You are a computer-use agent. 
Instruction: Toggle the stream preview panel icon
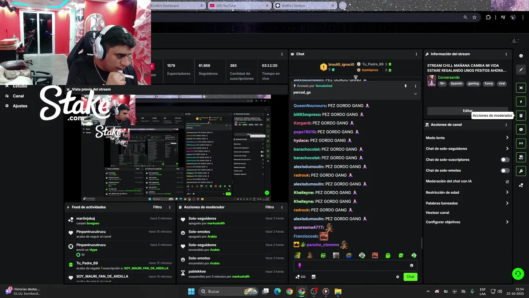521,88
